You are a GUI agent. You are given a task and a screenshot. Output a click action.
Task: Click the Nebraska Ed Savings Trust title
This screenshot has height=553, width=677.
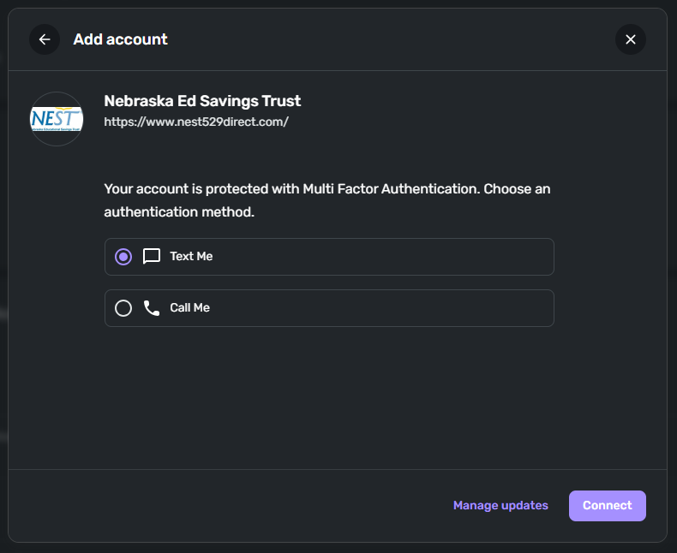point(202,101)
